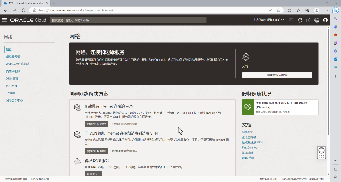This screenshot has width=341, height=182.
Task: Click the Edge sidebar search icon
Action: 336,19
